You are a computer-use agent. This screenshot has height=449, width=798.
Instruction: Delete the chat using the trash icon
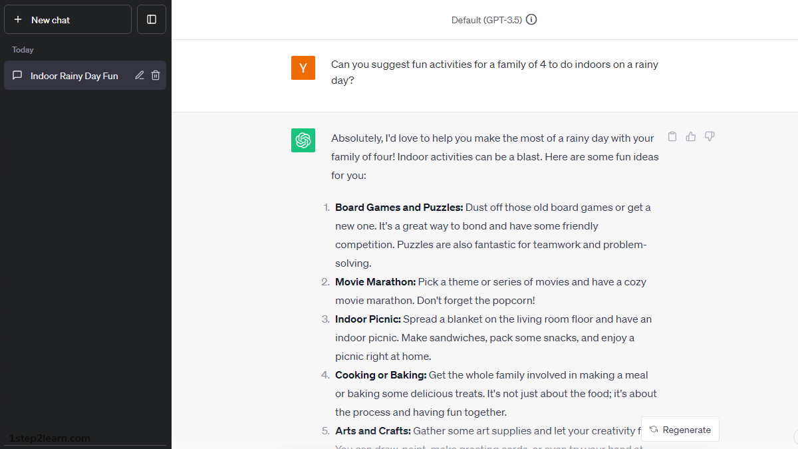click(156, 76)
